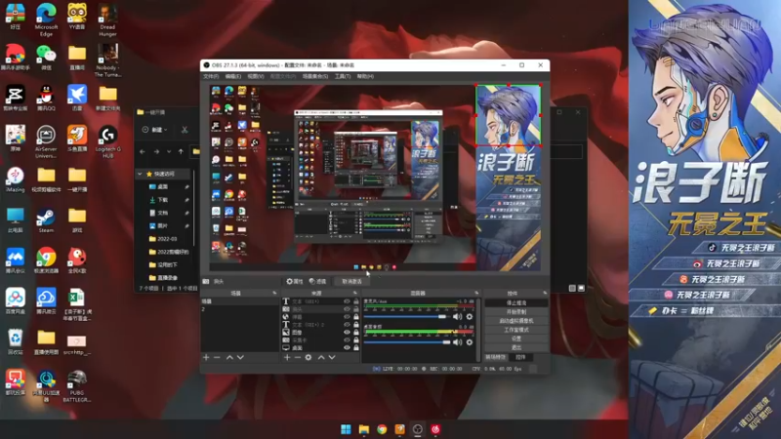The image size is (781, 439).
Task: Open Filters for the selected OBS source
Action: tap(318, 281)
